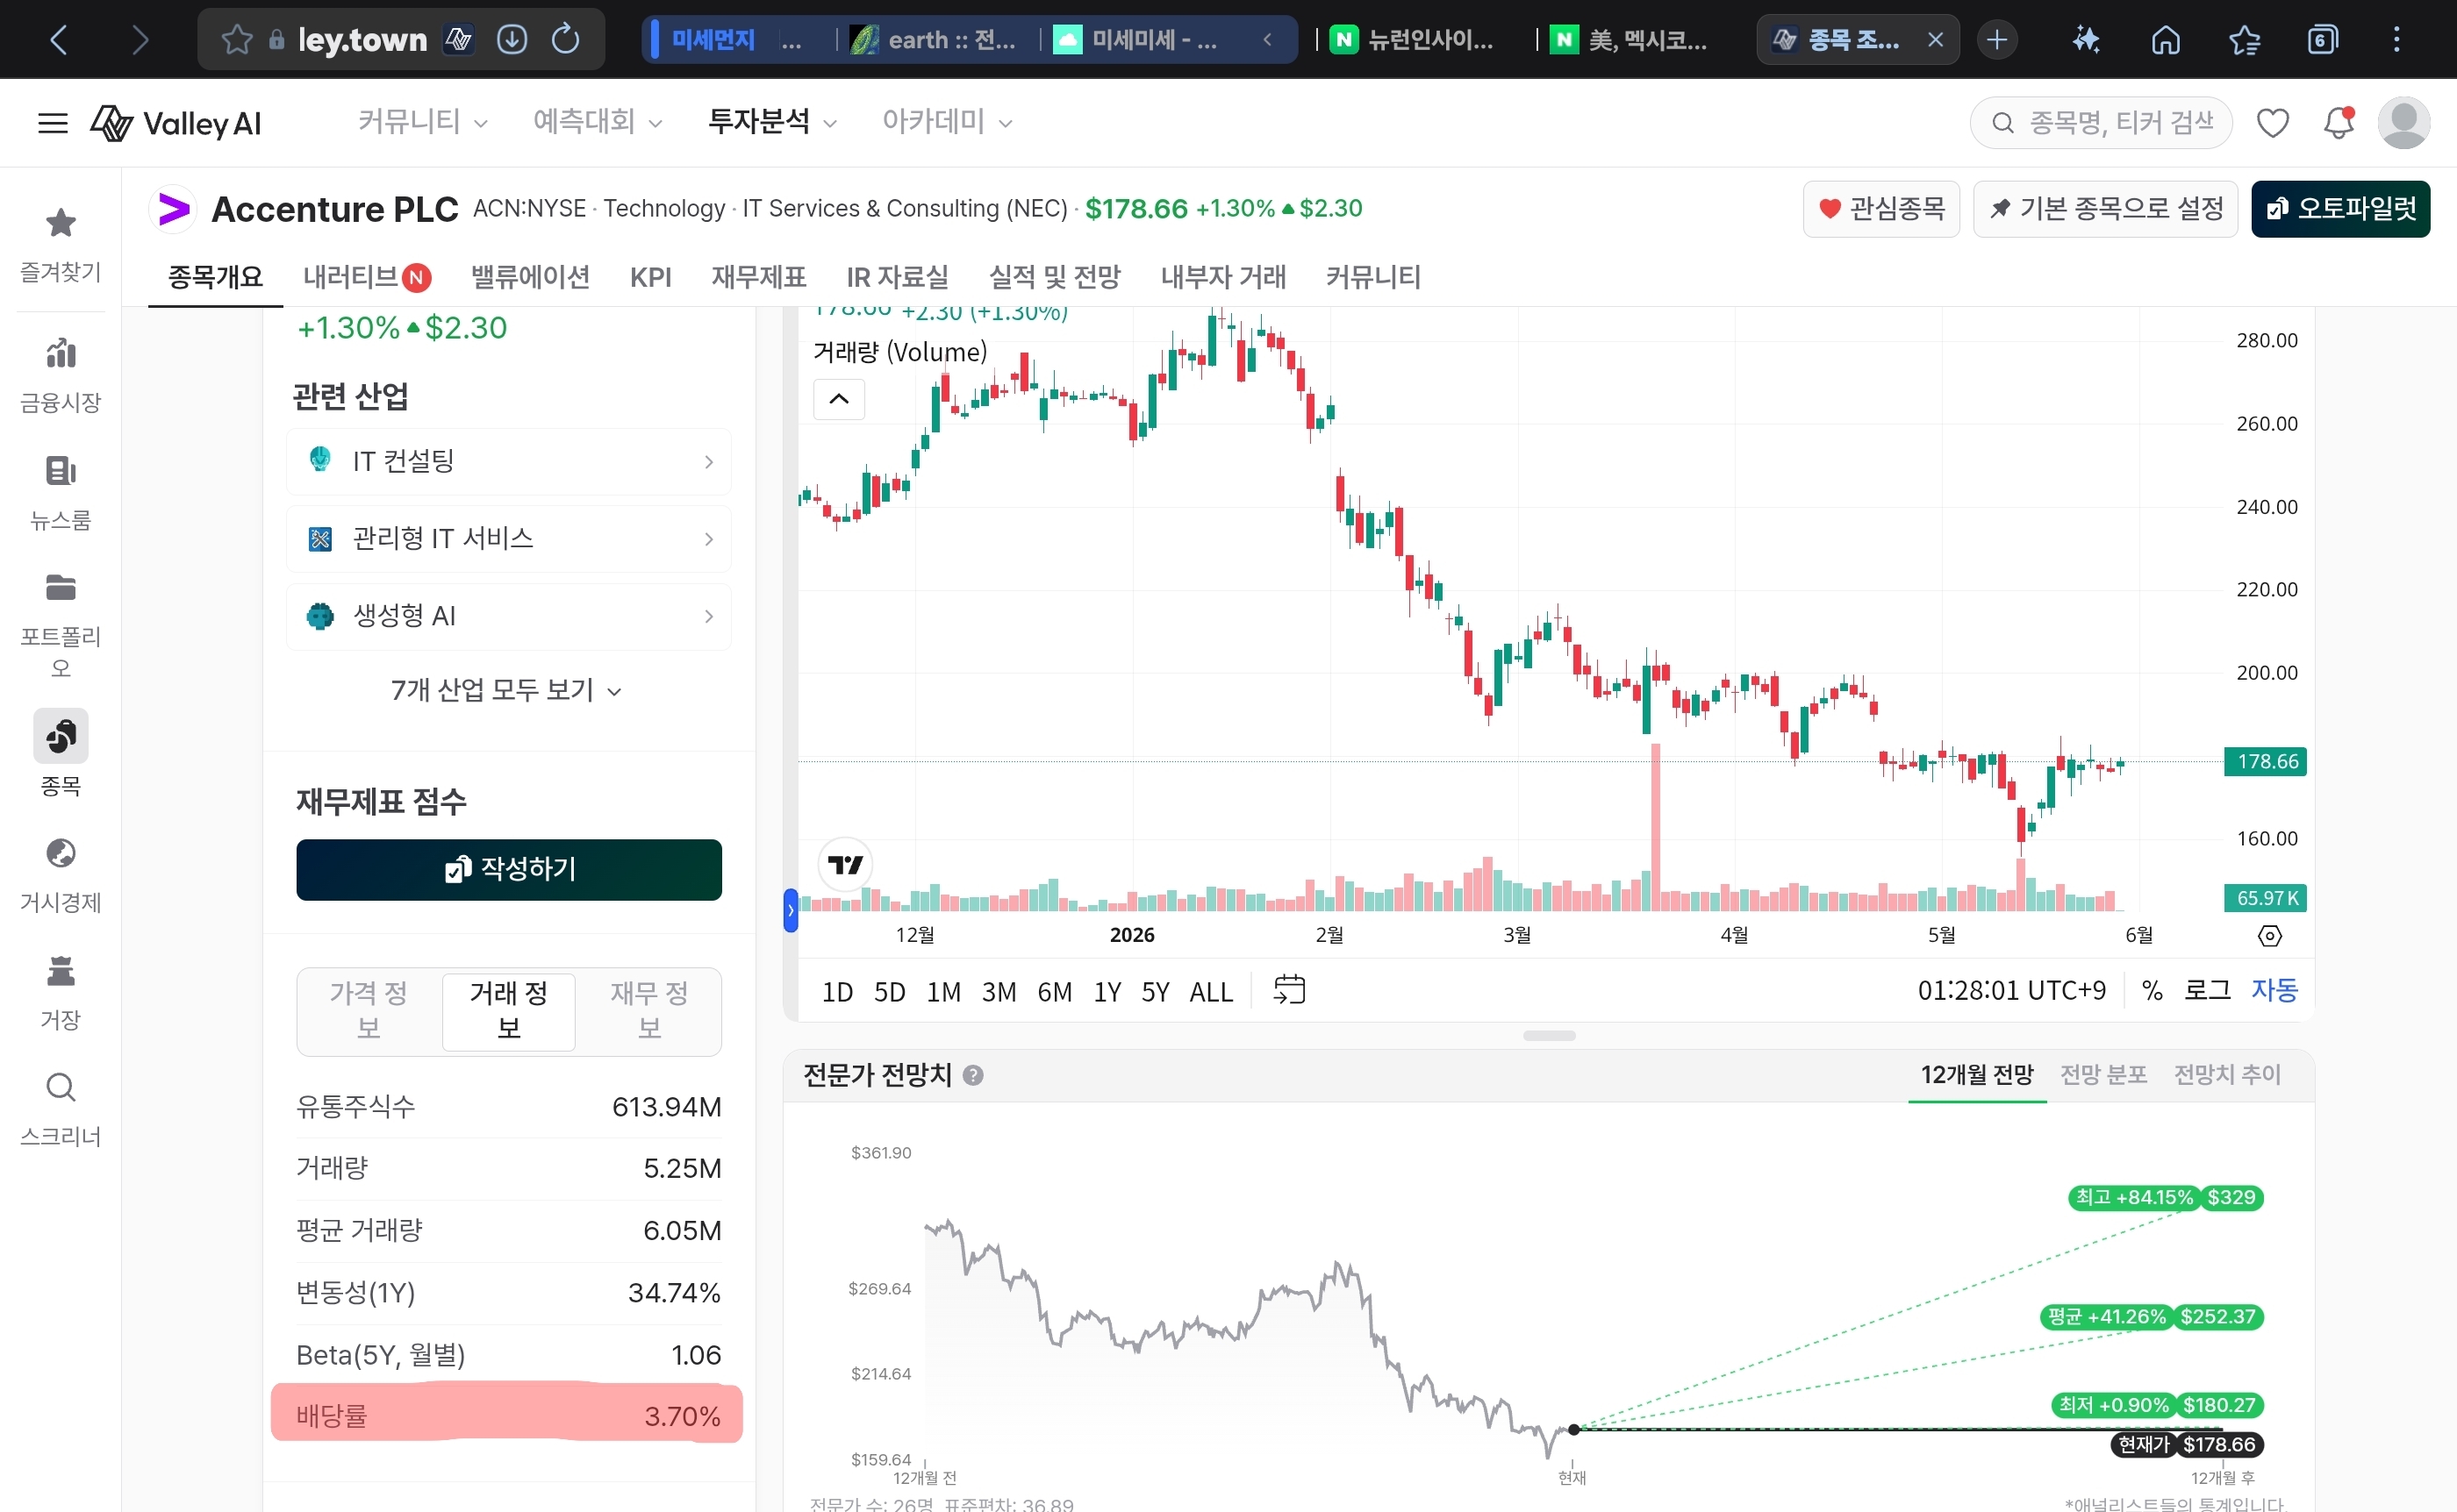Switch to 재무 정보 segment

pyautogui.click(x=649, y=1010)
